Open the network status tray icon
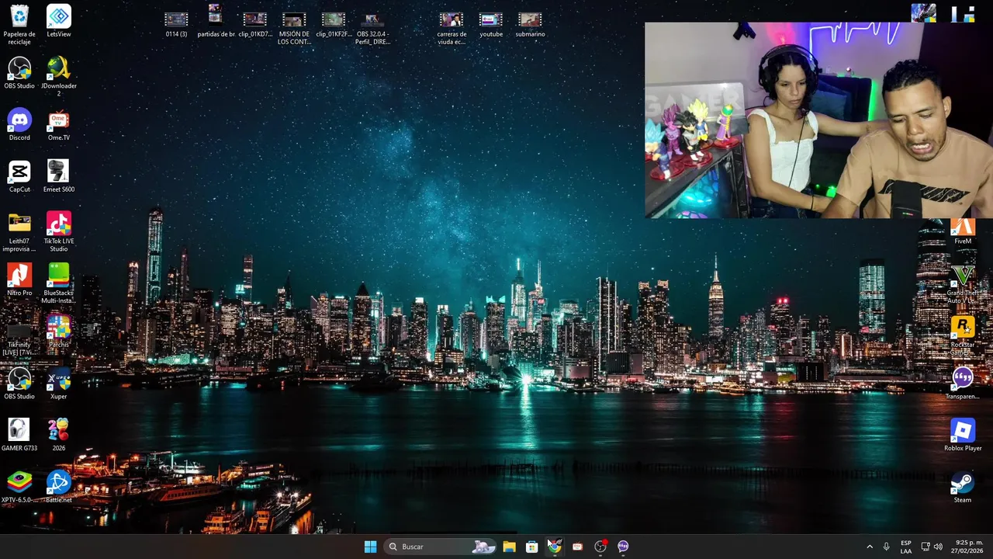Image resolution: width=993 pixels, height=559 pixels. [x=926, y=547]
